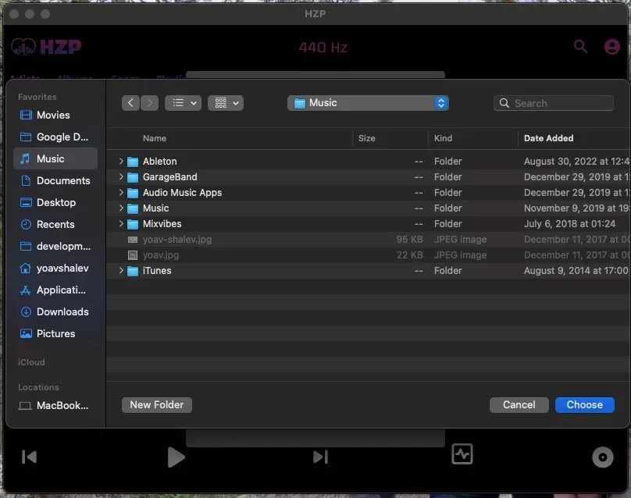
Task: Click the HZP heart logo
Action: coord(23,47)
